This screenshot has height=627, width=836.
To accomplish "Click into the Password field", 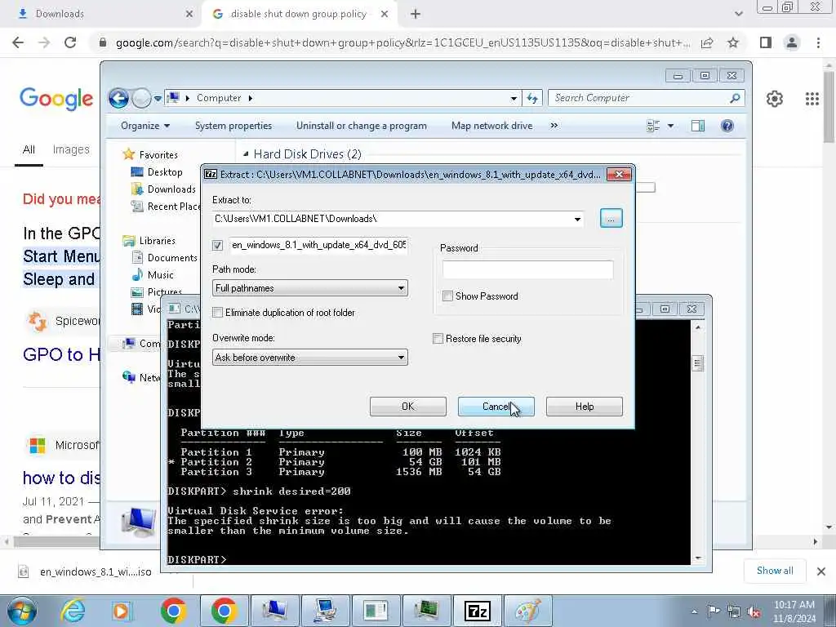I will [x=528, y=269].
